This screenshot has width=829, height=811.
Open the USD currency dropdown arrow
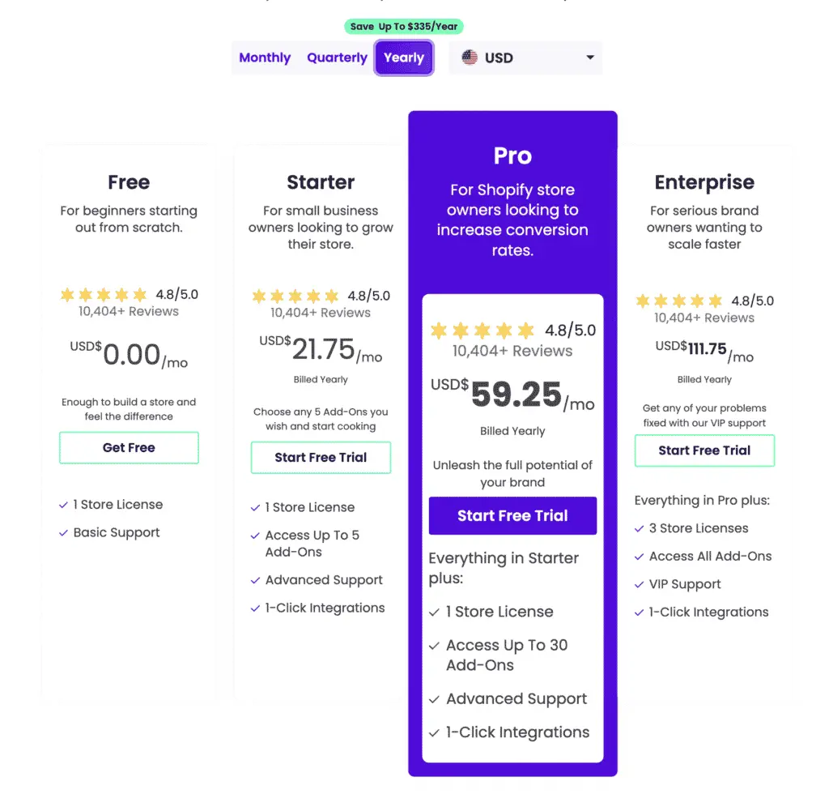click(590, 58)
